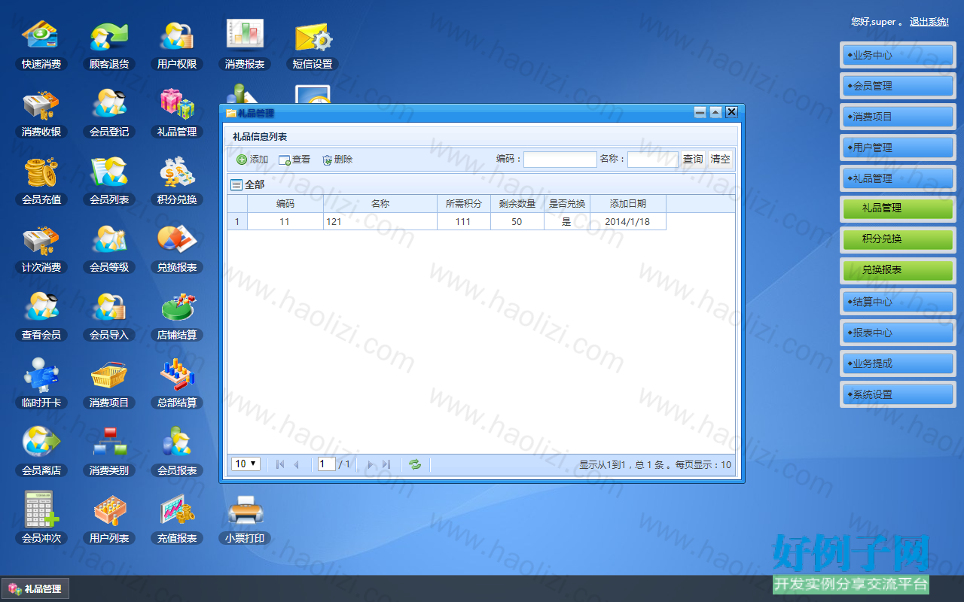Screen dimensions: 964x602
Task: Select the green 积分兑换 submenu item
Action: coord(898,239)
